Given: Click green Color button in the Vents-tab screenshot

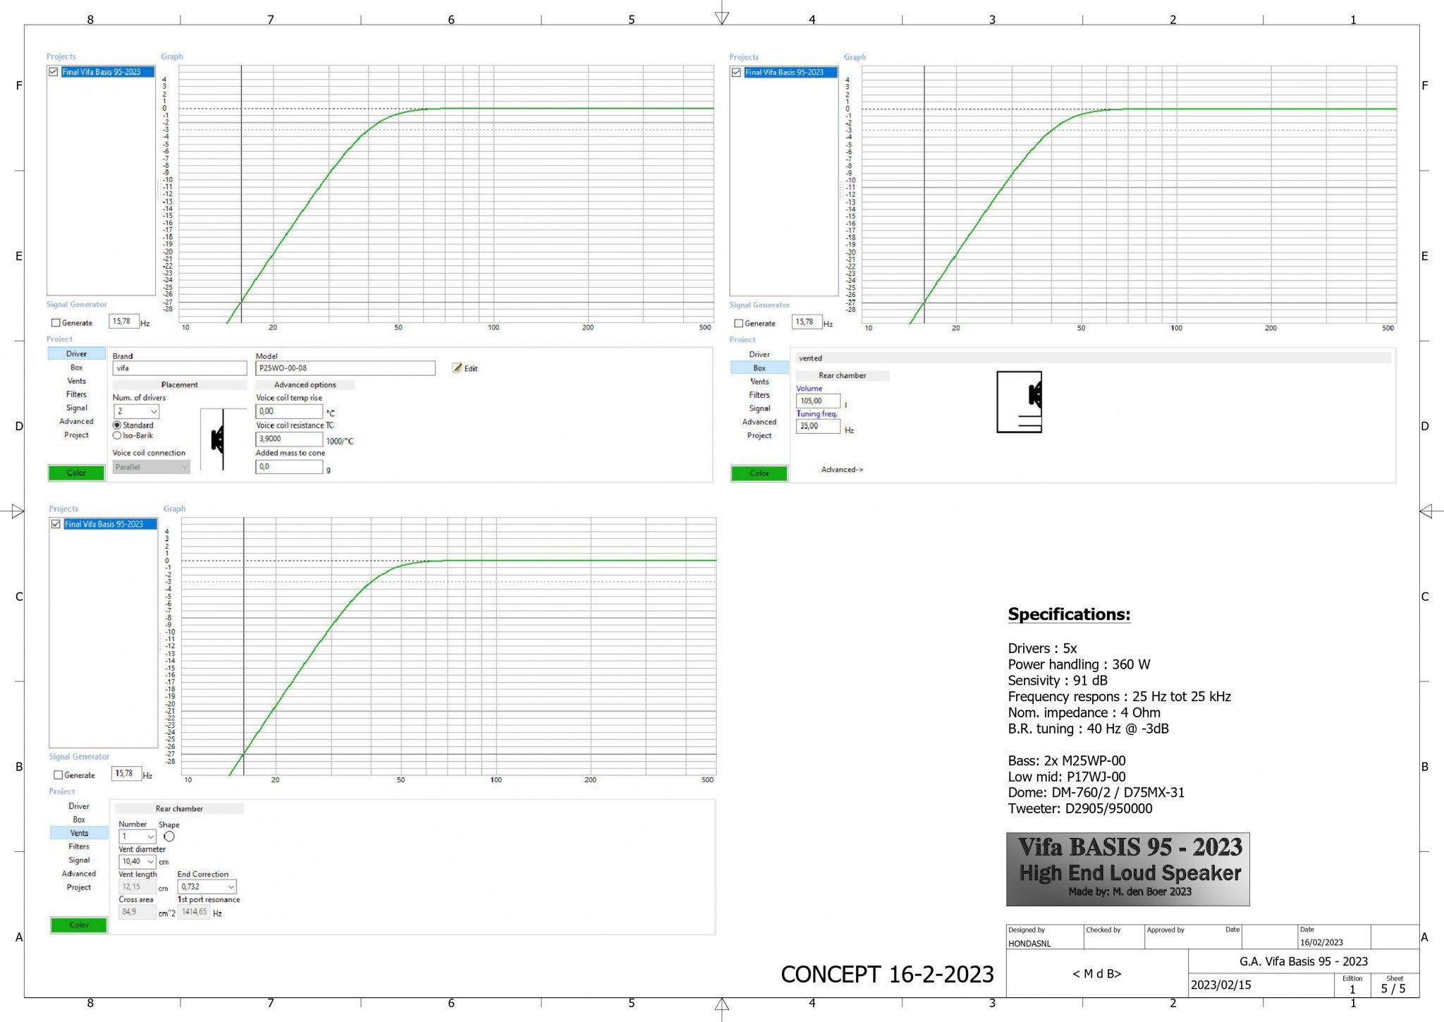Looking at the screenshot, I should click(x=79, y=925).
